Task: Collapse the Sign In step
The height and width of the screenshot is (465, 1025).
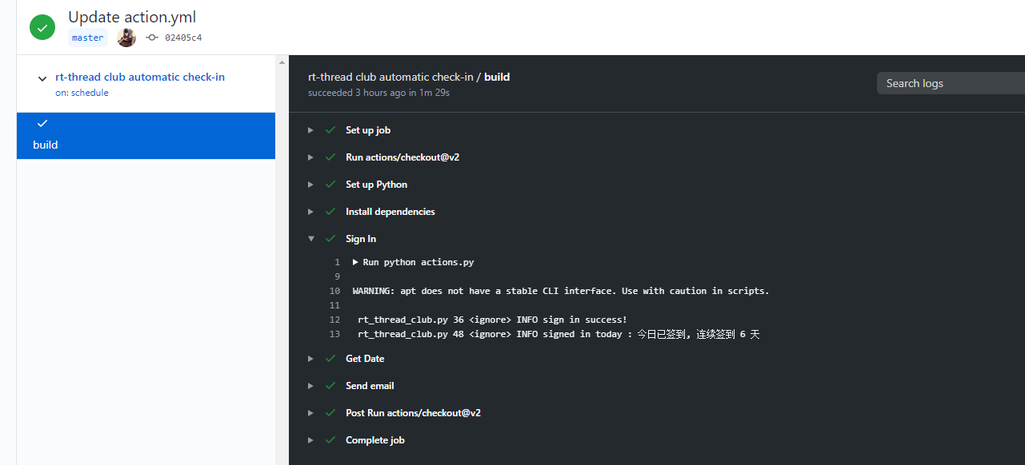Action: point(310,239)
